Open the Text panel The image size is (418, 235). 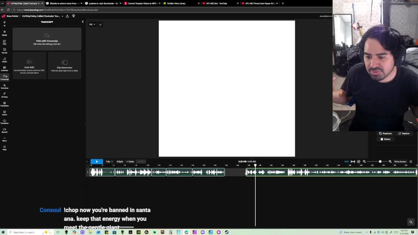click(x=4, y=42)
